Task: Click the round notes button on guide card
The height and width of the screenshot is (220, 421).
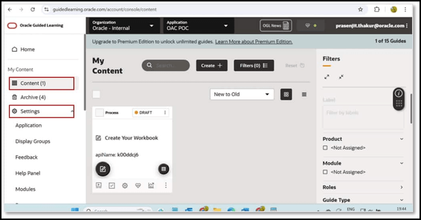Action: [163, 169]
